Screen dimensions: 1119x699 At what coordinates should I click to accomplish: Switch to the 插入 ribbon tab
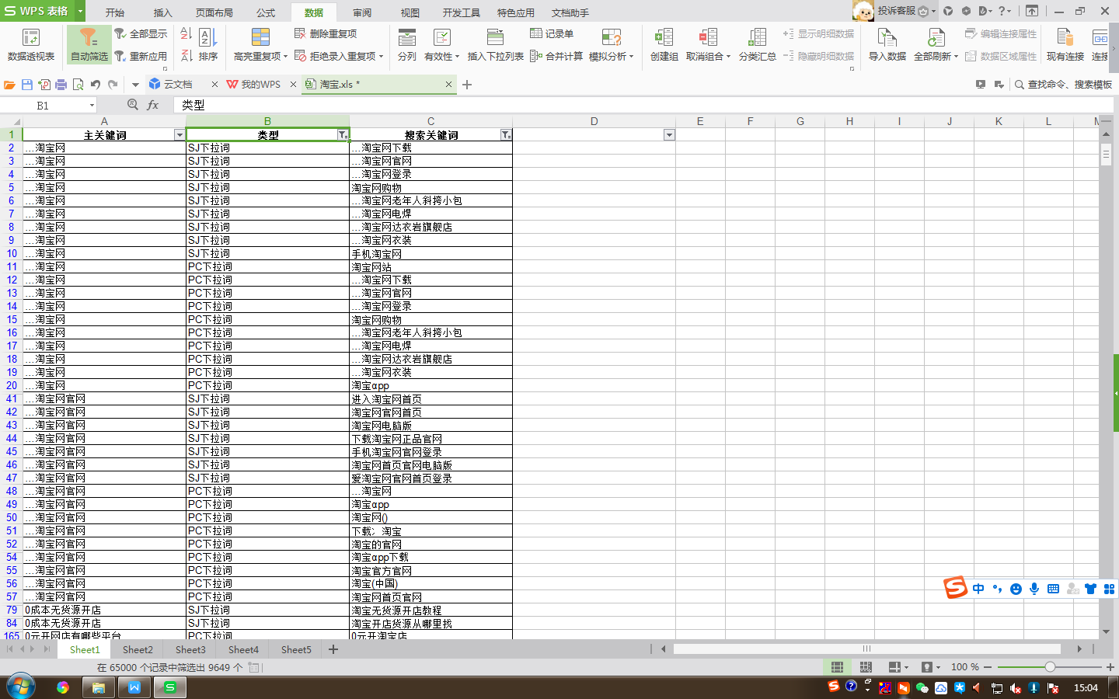[x=163, y=12]
